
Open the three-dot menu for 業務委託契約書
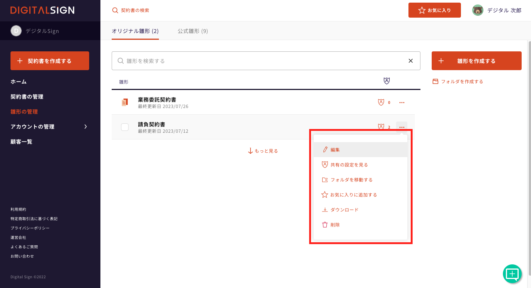(402, 102)
